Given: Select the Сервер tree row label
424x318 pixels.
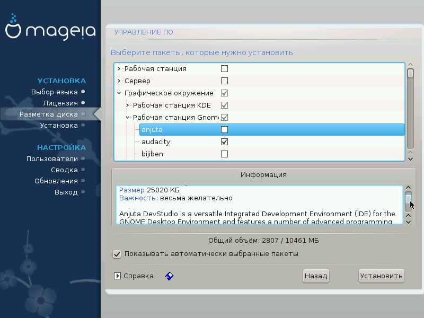Looking at the screenshot, I should (137, 81).
